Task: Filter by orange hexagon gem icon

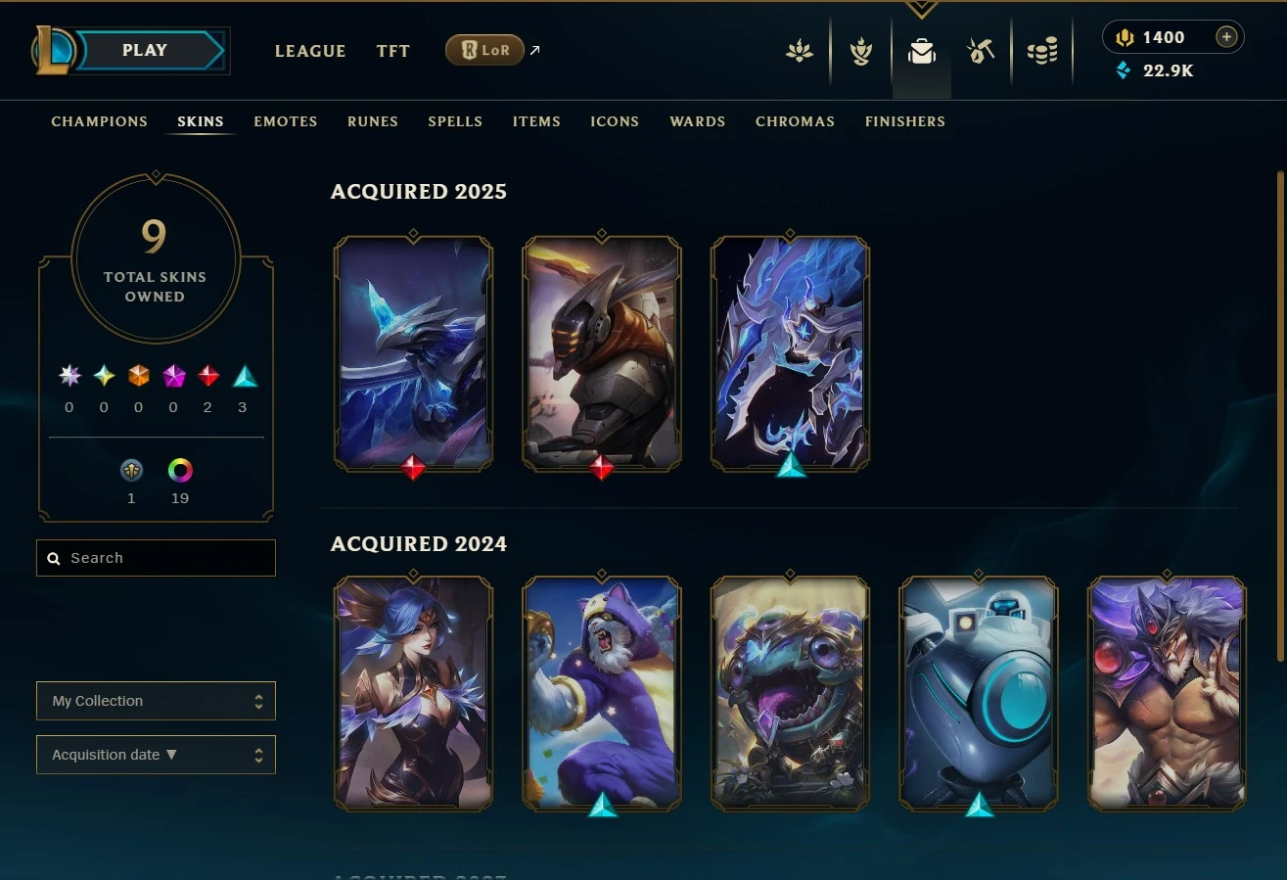Action: [x=139, y=376]
